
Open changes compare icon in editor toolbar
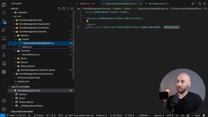click(x=200, y=4)
